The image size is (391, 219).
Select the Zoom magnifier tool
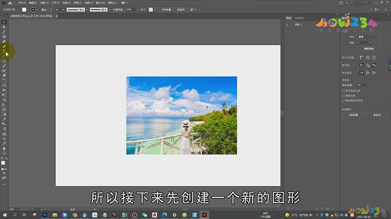(4, 153)
